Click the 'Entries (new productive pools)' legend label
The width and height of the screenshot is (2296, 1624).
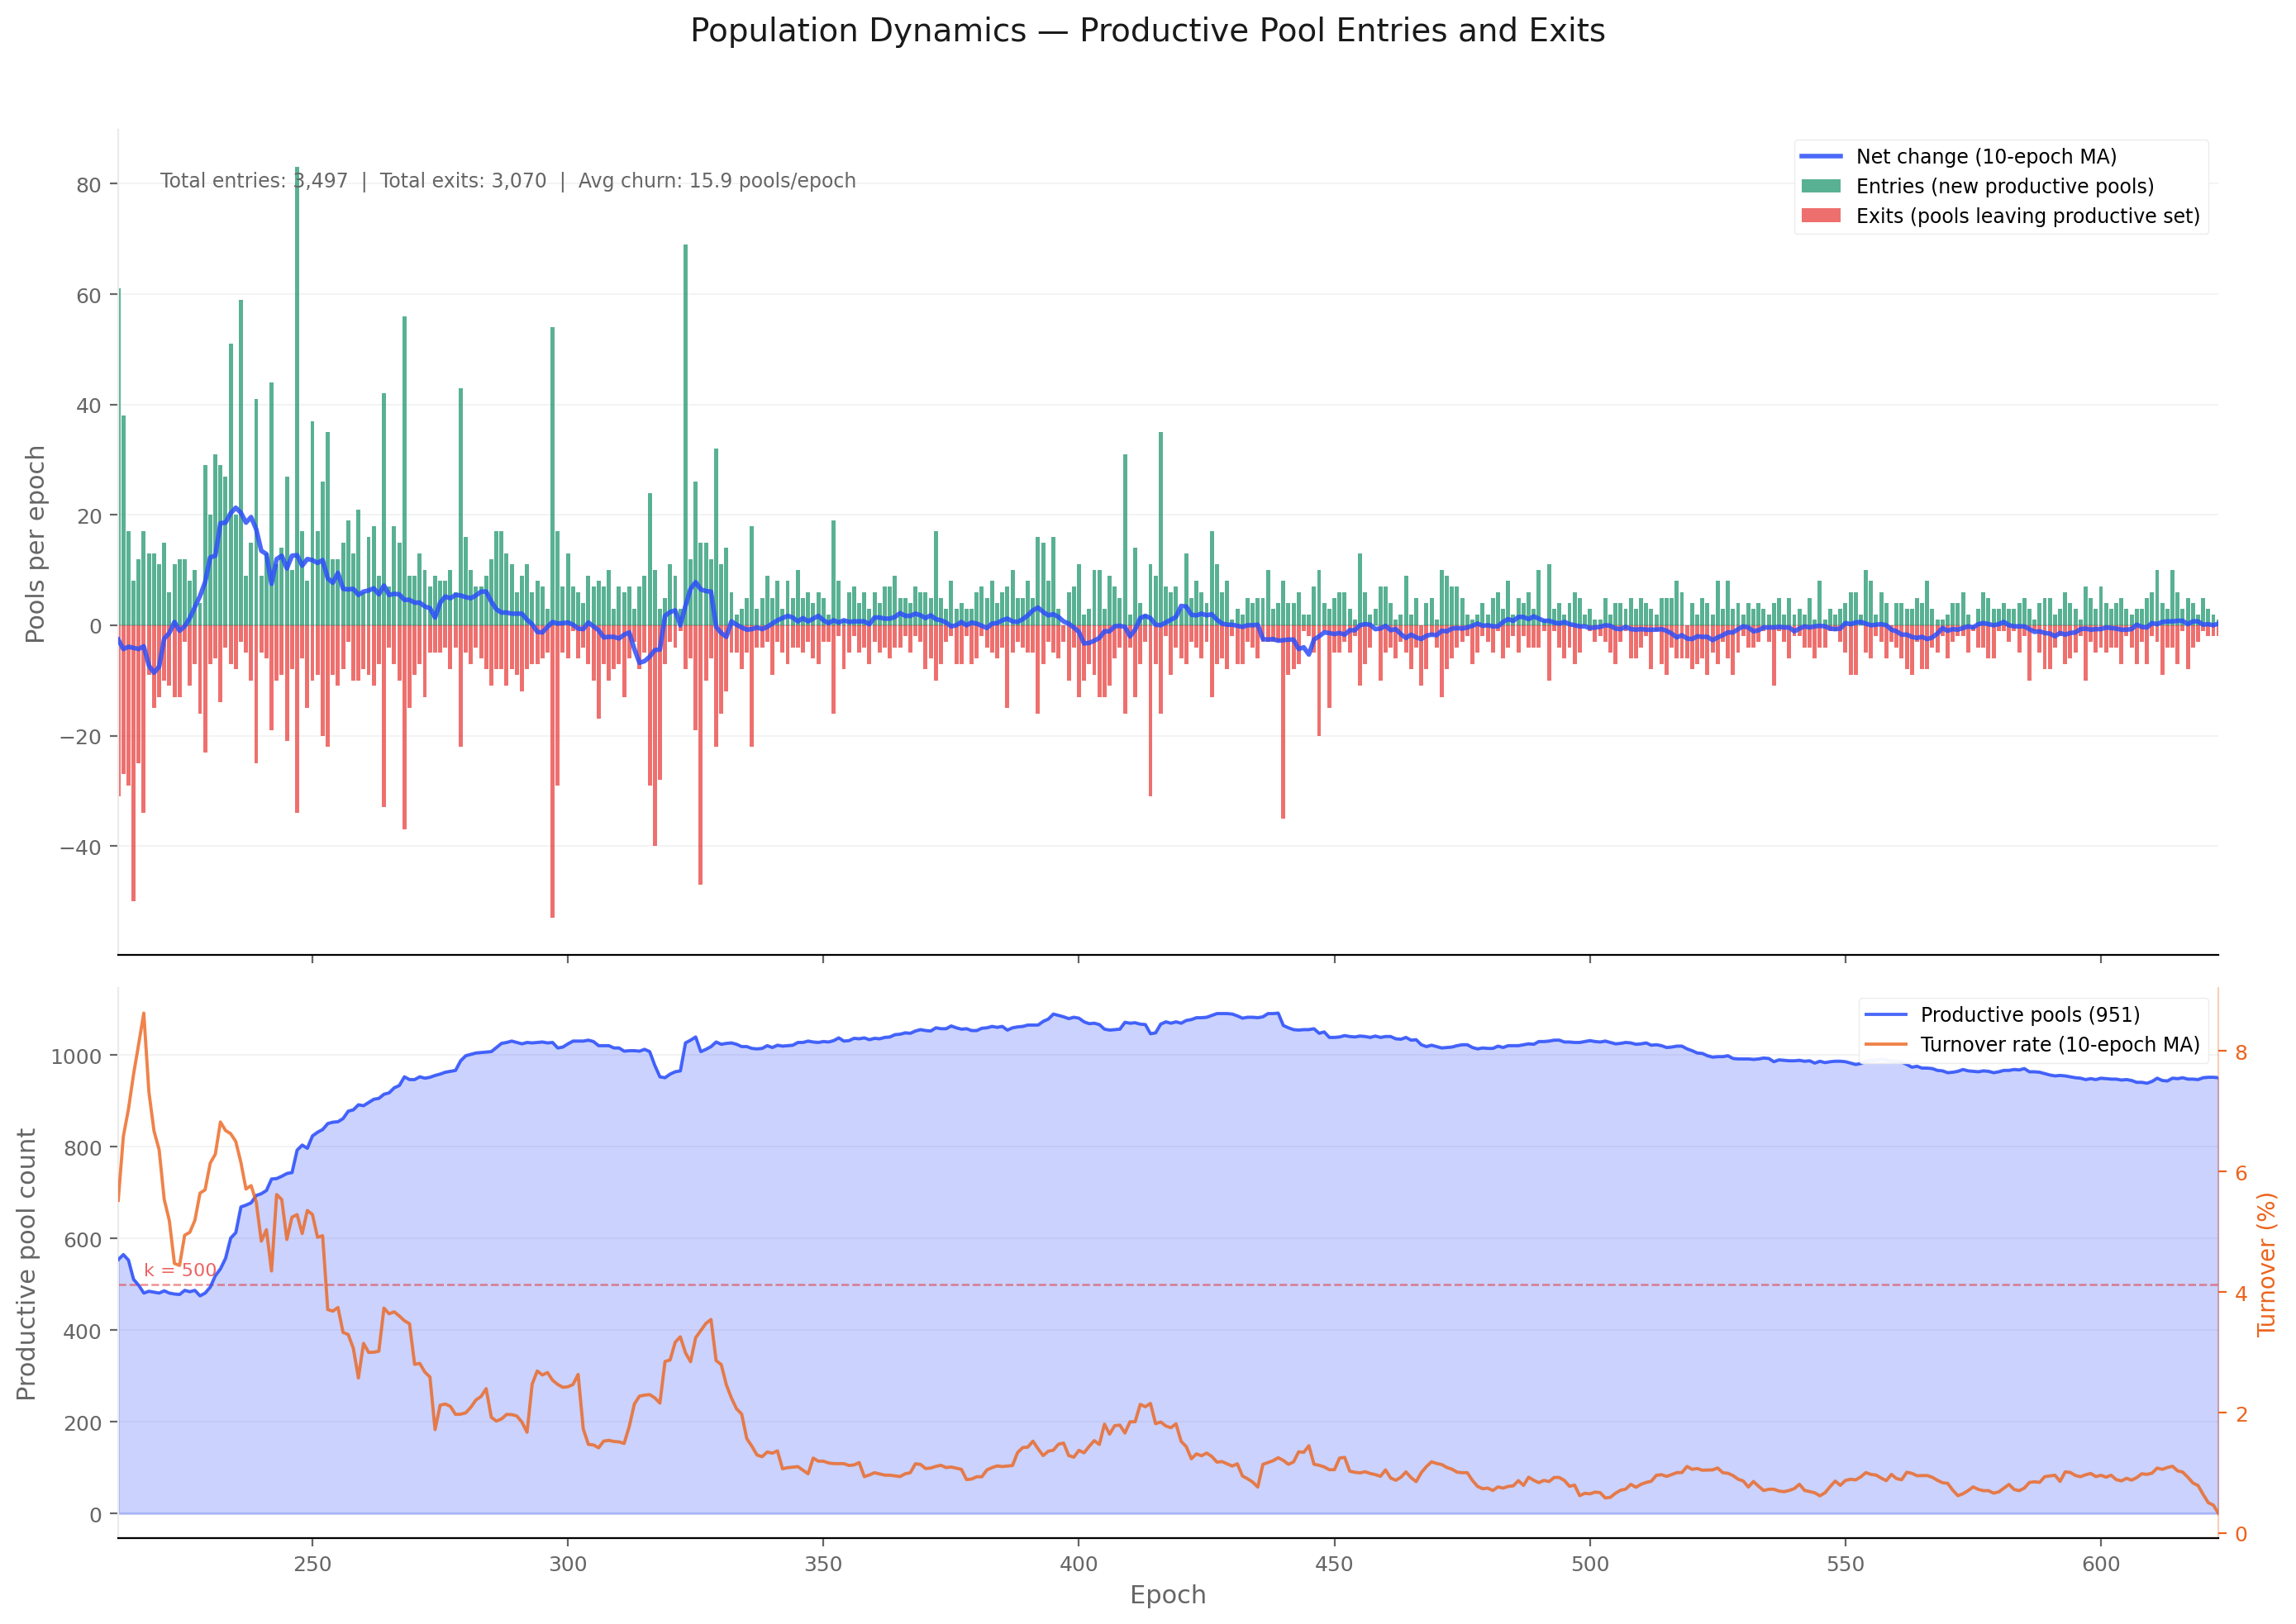(x=2005, y=187)
